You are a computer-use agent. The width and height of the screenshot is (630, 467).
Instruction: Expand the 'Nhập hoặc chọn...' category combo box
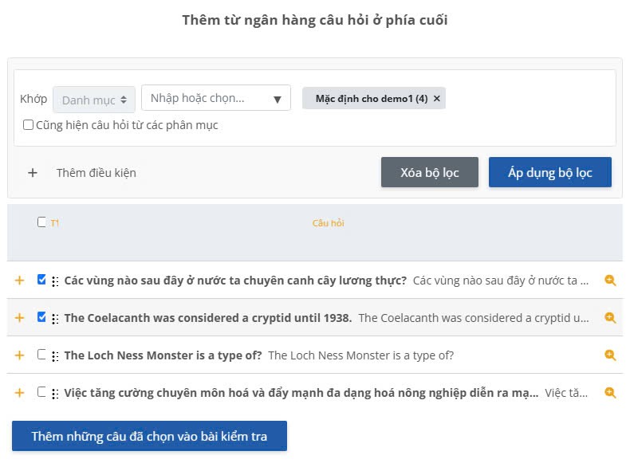tap(216, 97)
